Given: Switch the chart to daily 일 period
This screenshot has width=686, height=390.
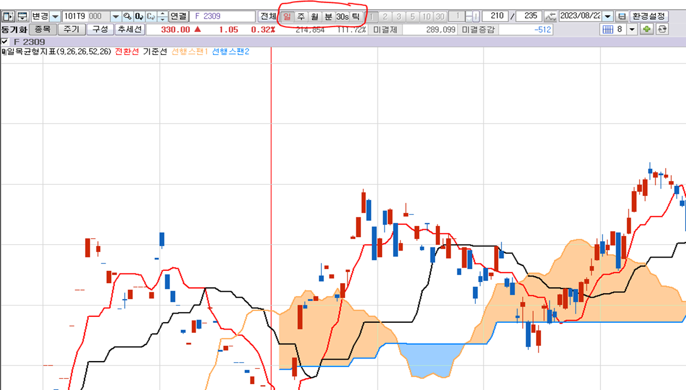Looking at the screenshot, I should click(287, 17).
